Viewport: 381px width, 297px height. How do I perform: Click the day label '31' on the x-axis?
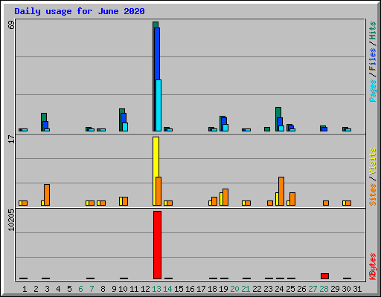point(357,289)
